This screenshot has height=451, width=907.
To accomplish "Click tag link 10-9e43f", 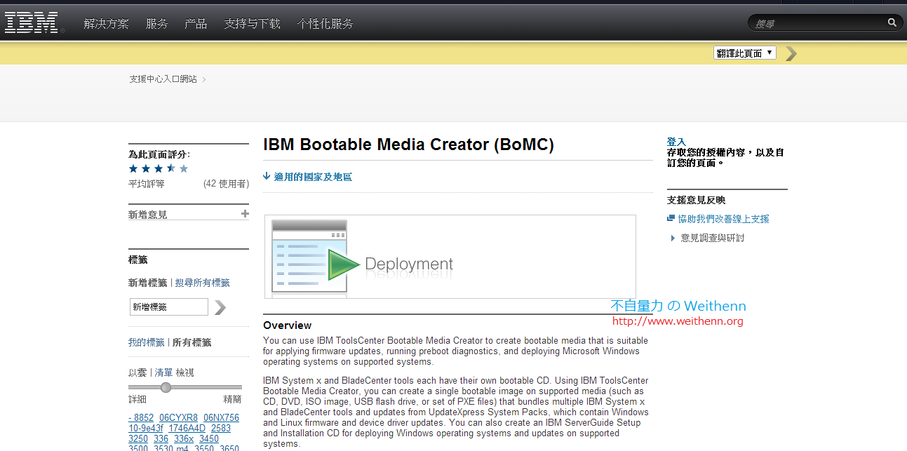I will click(146, 428).
